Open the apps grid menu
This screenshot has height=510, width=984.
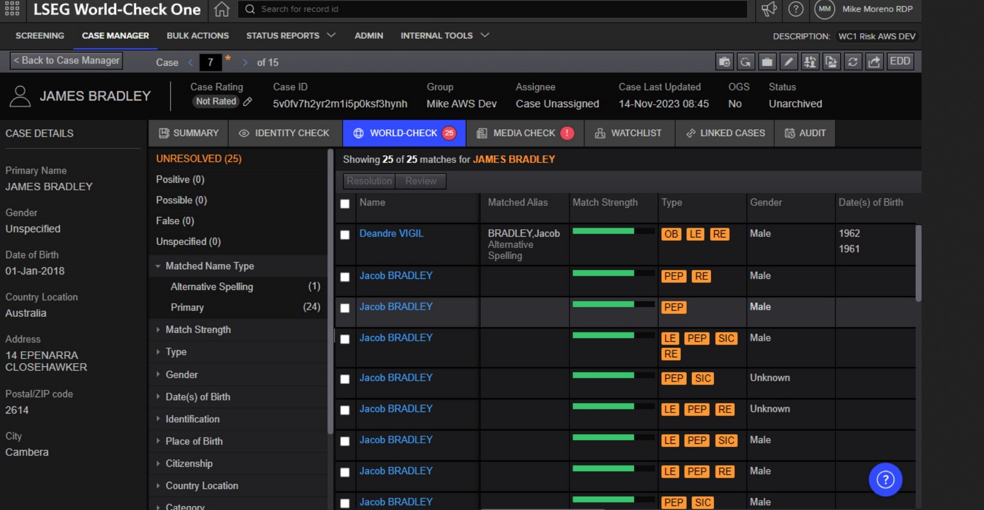[x=12, y=8]
